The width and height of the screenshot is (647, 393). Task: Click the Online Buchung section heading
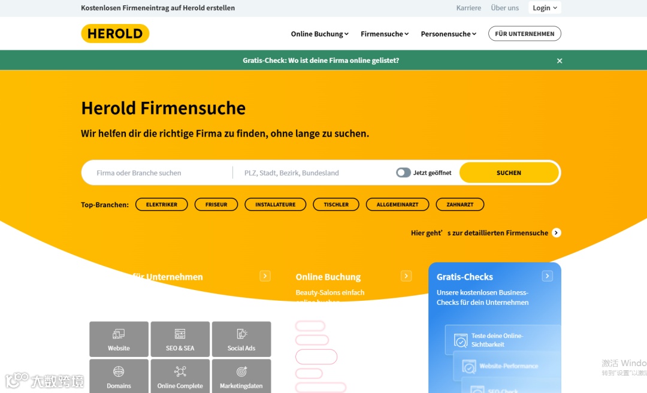328,277
